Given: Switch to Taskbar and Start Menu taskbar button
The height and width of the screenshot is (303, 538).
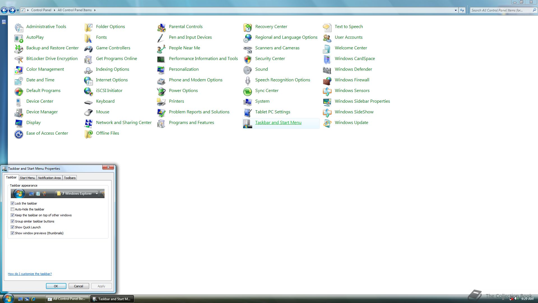Looking at the screenshot, I should pos(112,299).
